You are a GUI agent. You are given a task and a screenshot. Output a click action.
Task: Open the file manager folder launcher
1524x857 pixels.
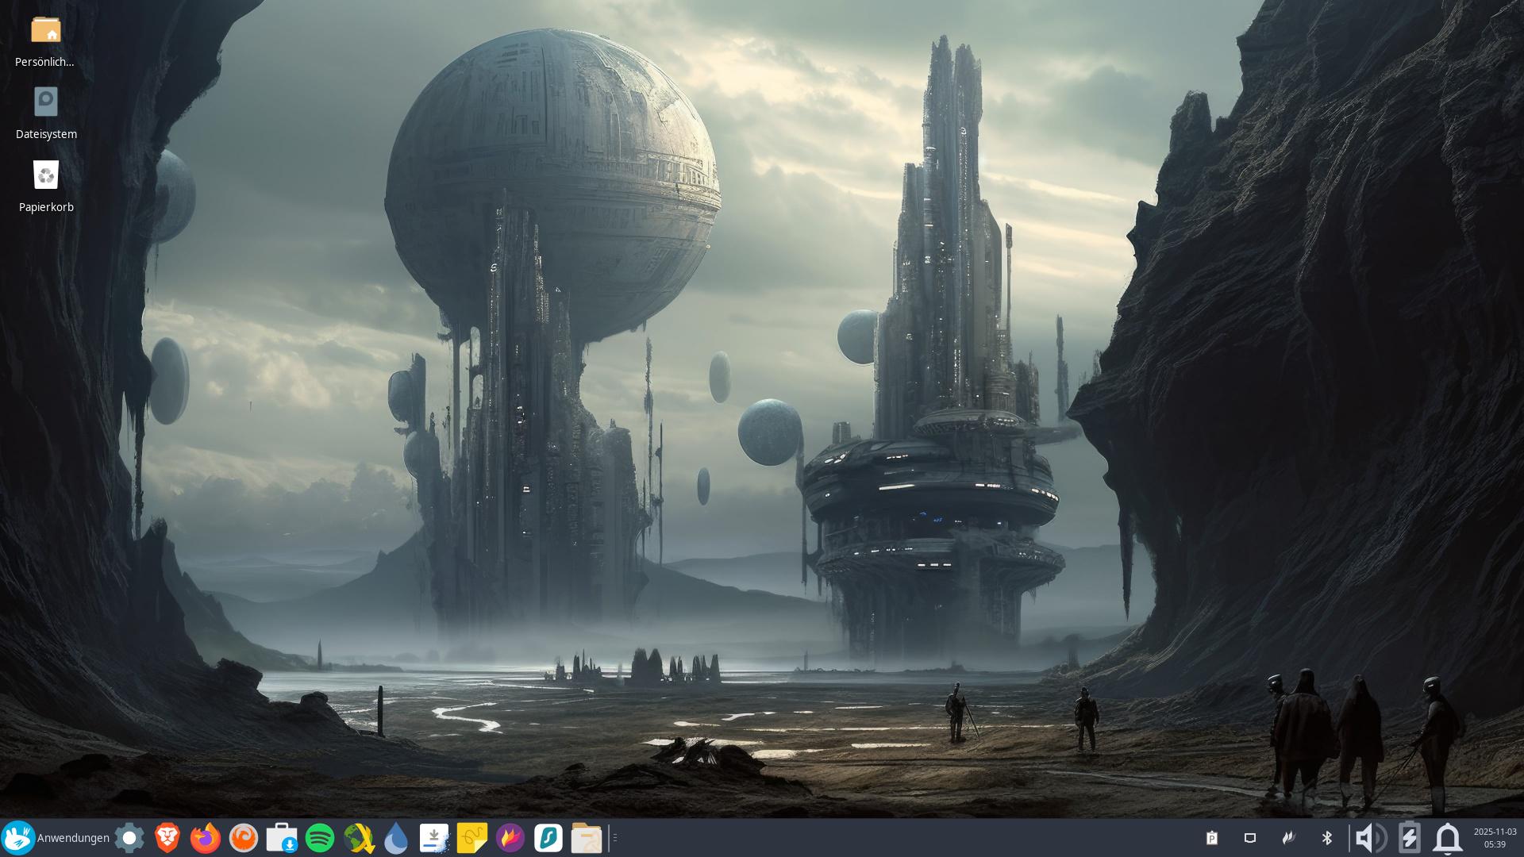pos(587,838)
